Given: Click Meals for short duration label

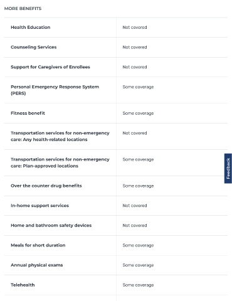Looking at the screenshot, I should 38,245.
